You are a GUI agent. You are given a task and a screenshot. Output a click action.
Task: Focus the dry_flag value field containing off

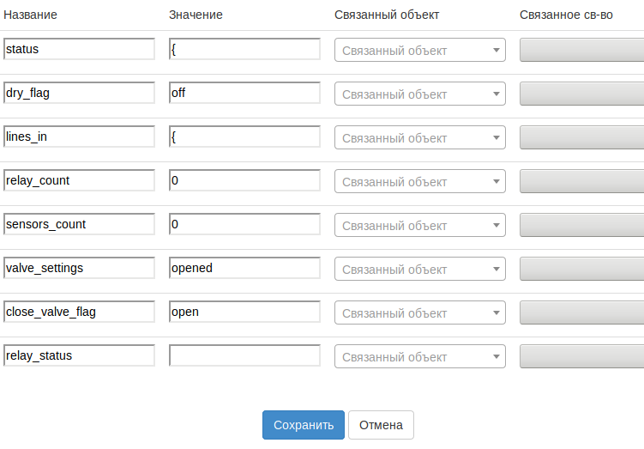click(244, 93)
